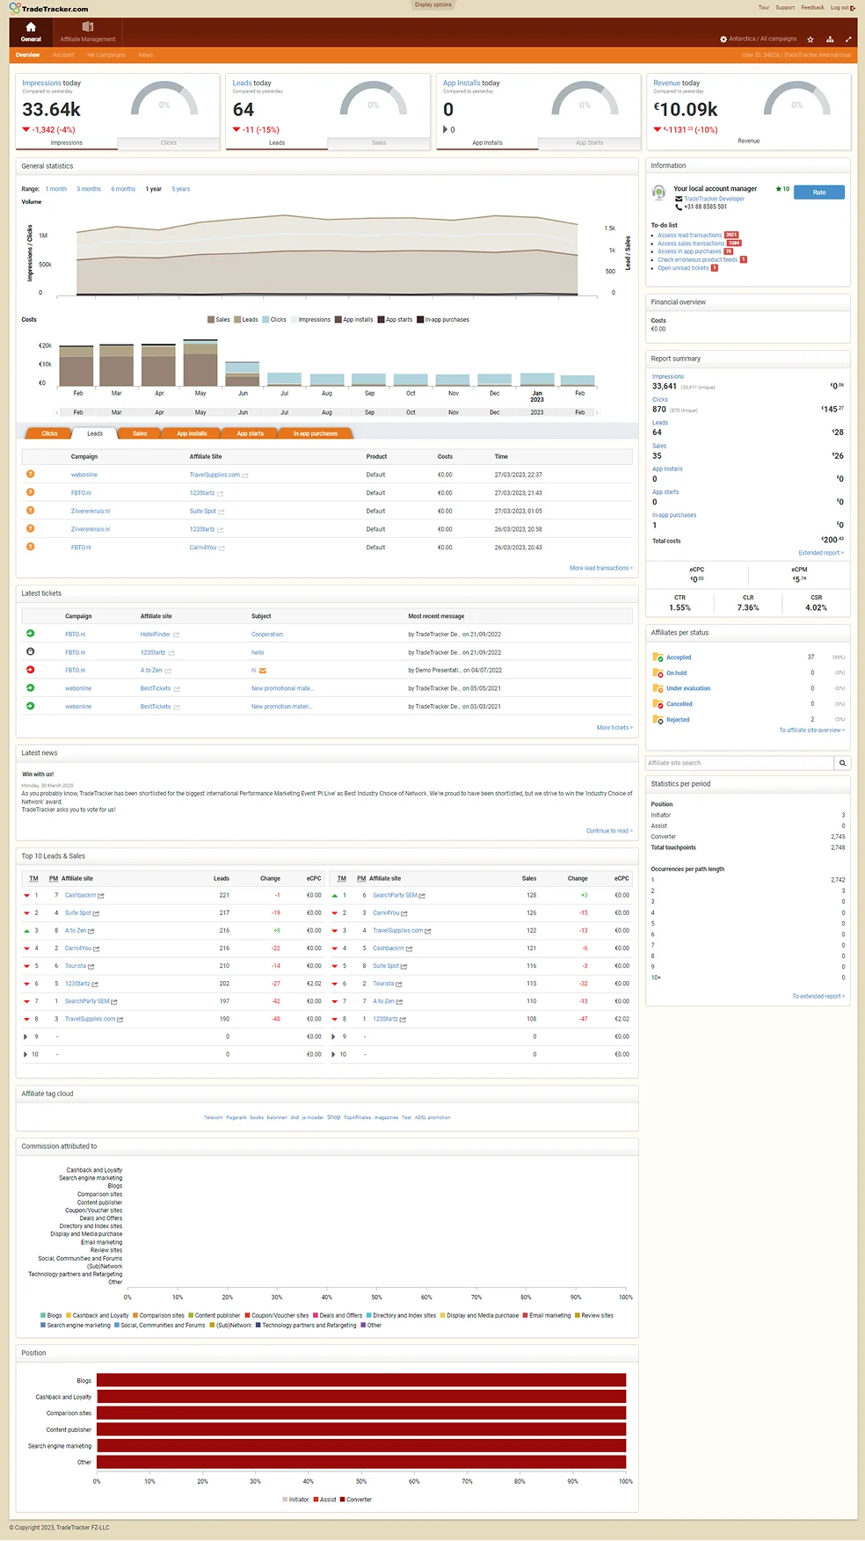Click the green star rating icon
This screenshot has width=865, height=1541.
tap(779, 189)
